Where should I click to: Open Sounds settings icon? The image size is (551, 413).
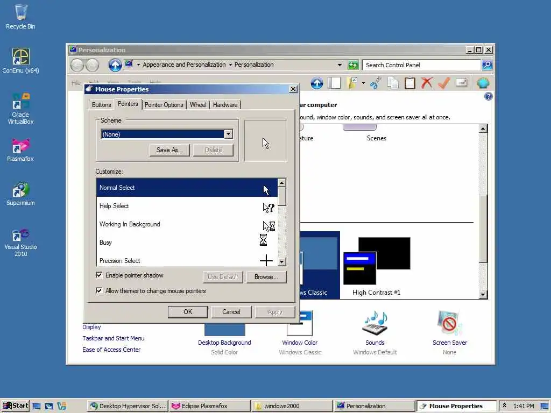[375, 323]
